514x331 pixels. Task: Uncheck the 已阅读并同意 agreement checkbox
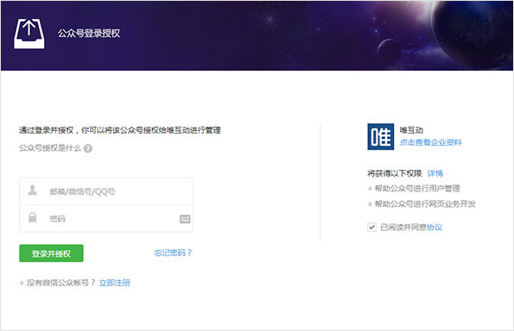coord(371,227)
